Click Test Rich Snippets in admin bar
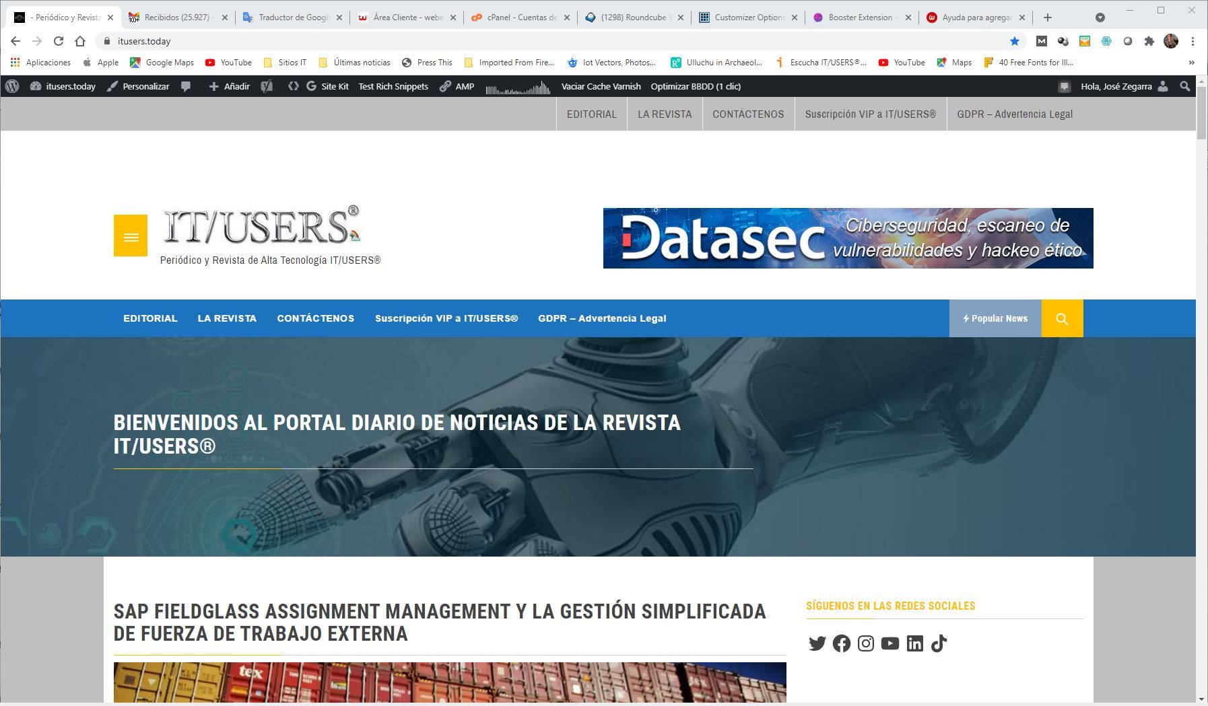This screenshot has width=1208, height=706. click(x=393, y=86)
